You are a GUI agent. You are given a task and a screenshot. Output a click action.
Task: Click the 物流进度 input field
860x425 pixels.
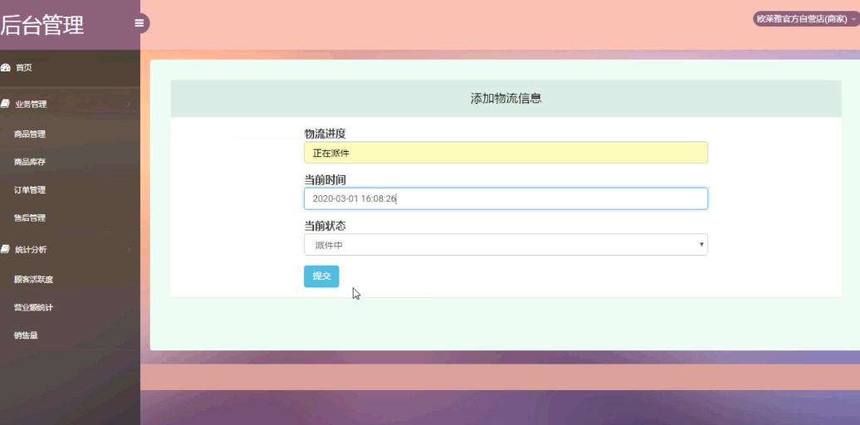click(506, 153)
